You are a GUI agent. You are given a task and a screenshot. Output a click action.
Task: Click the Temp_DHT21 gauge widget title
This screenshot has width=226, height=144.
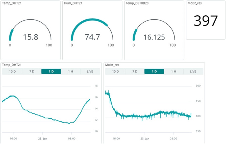(x=12, y=3)
